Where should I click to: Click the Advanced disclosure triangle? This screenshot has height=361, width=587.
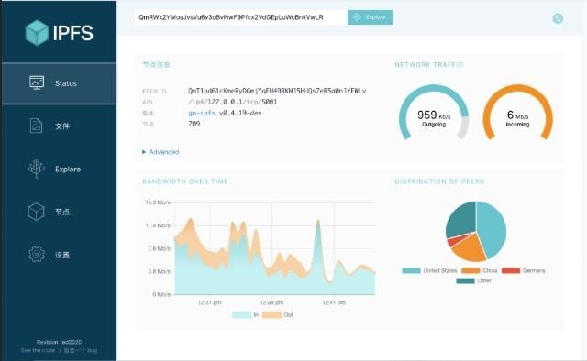pos(144,152)
